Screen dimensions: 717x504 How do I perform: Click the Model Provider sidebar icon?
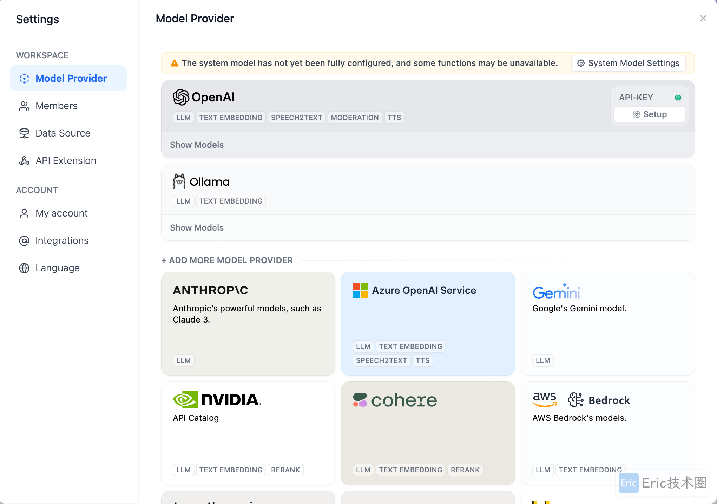[24, 78]
